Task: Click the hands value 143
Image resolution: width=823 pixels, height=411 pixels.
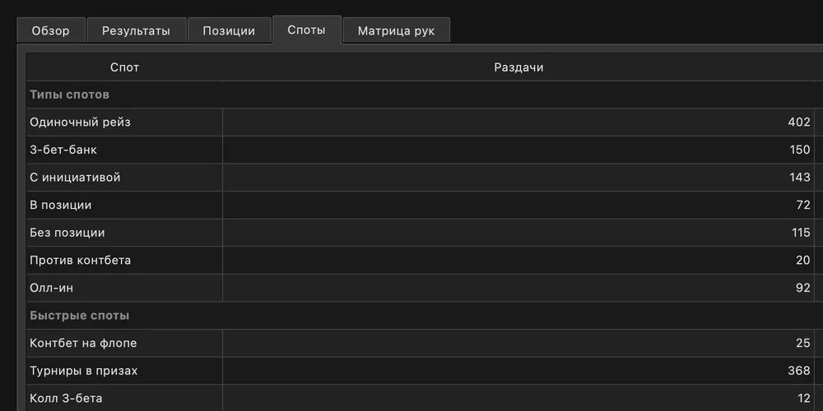Action: pos(800,178)
